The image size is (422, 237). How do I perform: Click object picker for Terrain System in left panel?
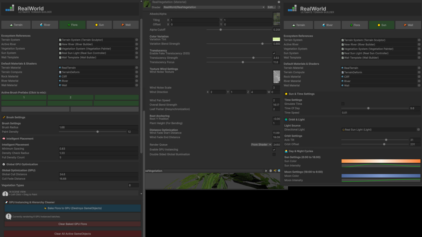point(137,40)
